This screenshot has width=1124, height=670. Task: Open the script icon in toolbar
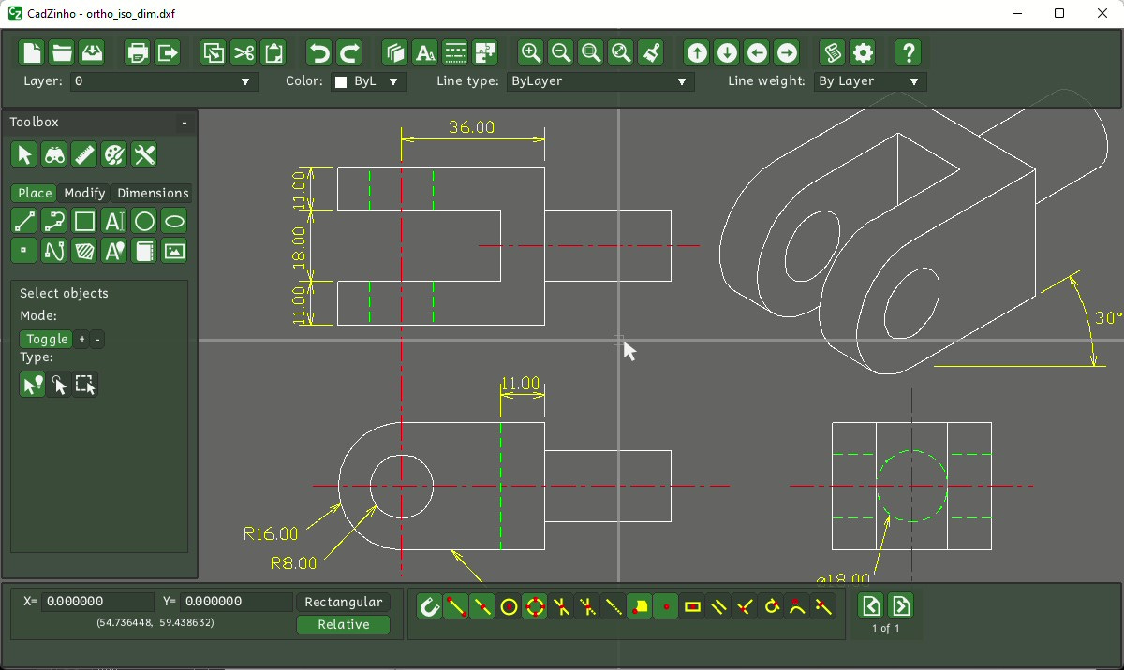(x=833, y=52)
